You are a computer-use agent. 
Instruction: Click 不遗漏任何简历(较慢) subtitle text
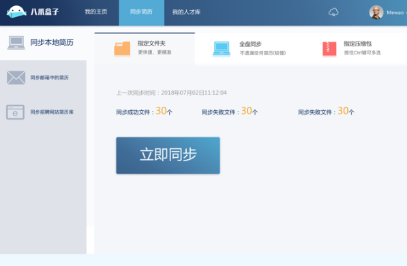[262, 53]
